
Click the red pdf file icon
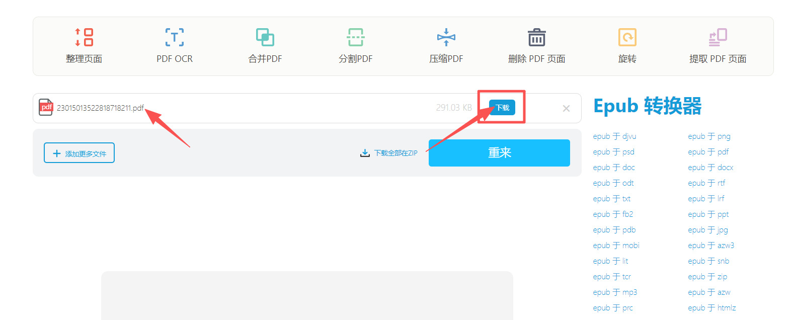(x=46, y=107)
